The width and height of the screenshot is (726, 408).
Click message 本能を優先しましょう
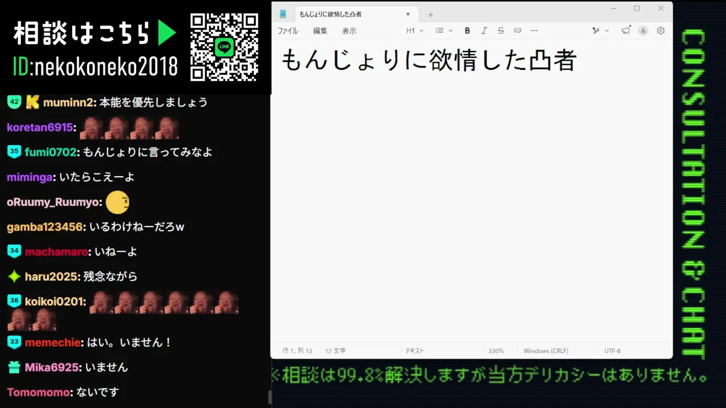pos(153,103)
